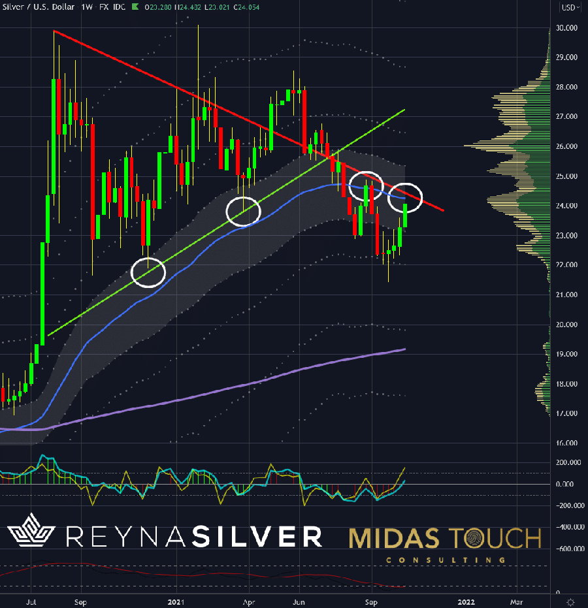Select the leftmost white circle annotation

point(148,272)
